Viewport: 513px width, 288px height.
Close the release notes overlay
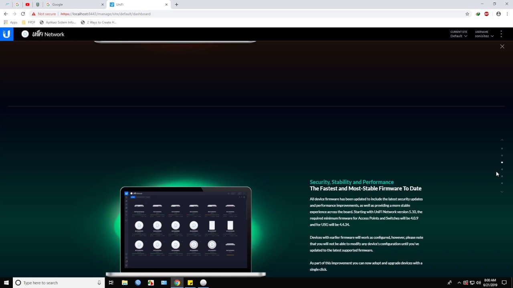[502, 46]
